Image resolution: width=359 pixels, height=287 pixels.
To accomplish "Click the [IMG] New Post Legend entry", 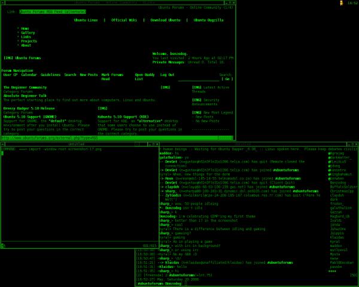I will [212, 112].
